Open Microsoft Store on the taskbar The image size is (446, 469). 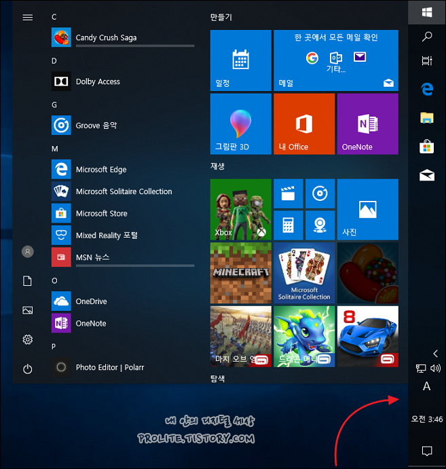point(427,147)
